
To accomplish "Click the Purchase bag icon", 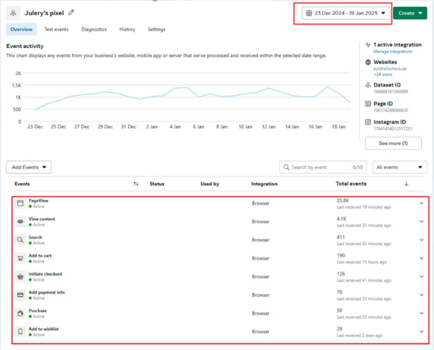I will pos(20,313).
